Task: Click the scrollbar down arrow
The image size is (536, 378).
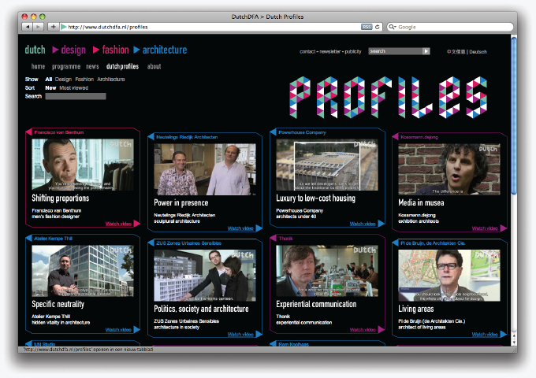Action: [514, 342]
